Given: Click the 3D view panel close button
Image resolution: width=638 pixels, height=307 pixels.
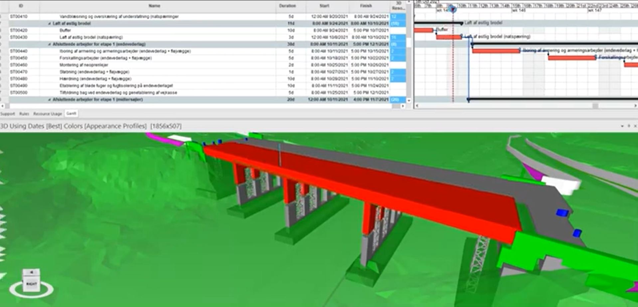Looking at the screenshot, I should point(635,126).
